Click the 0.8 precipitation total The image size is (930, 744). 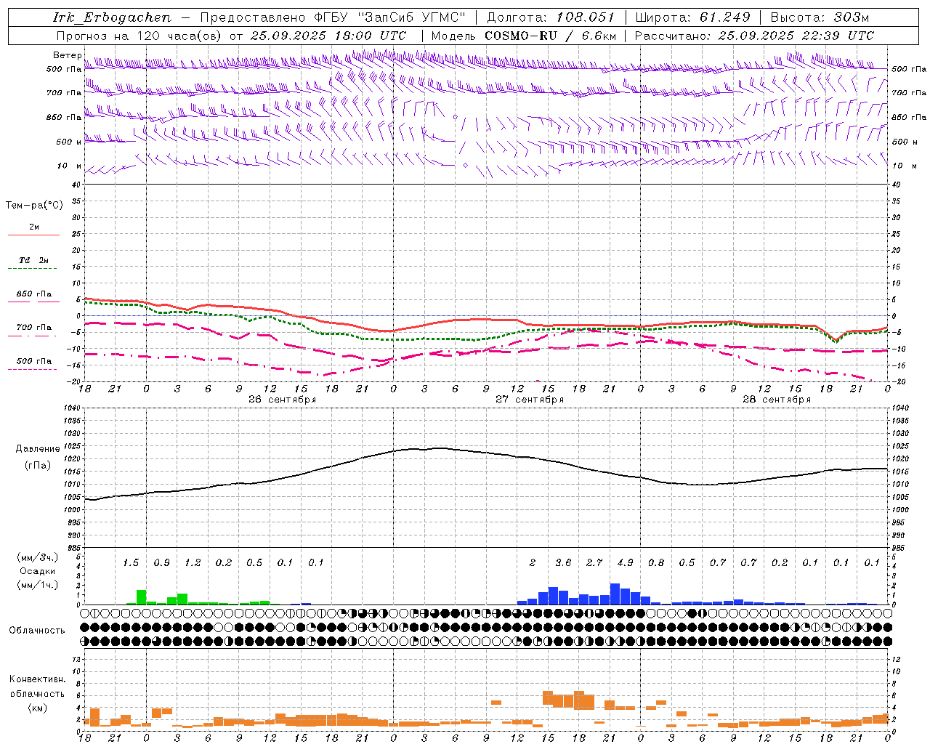[656, 562]
